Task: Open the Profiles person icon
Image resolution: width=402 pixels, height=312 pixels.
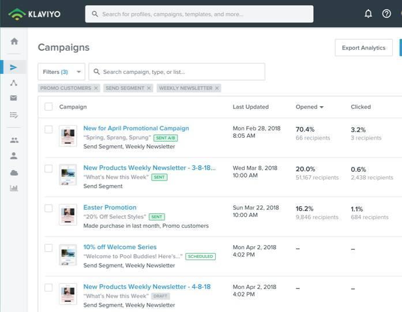Action: 14,156
